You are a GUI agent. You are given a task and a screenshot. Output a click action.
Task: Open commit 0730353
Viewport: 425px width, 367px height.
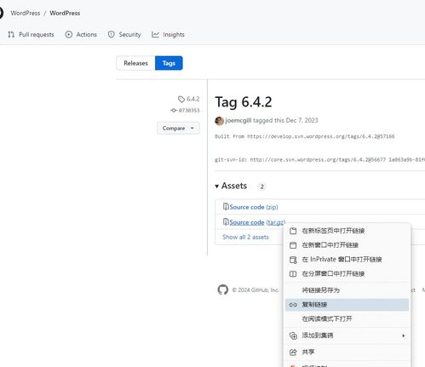pyautogui.click(x=189, y=110)
